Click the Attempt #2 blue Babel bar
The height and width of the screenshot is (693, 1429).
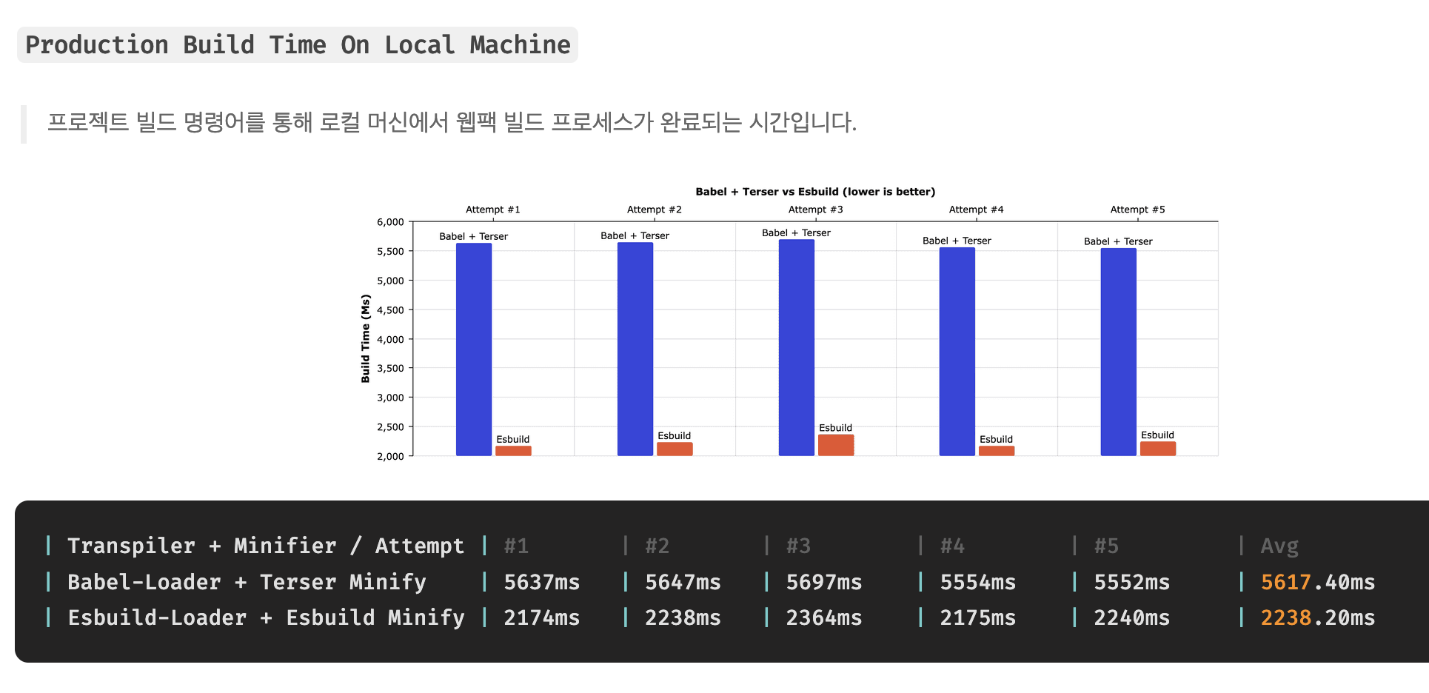(x=635, y=349)
